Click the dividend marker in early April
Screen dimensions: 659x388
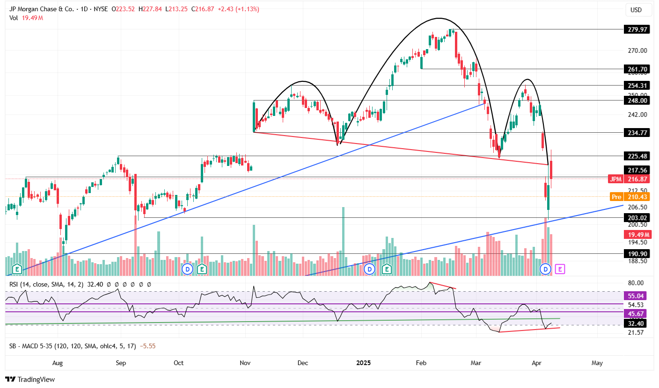[545, 269]
